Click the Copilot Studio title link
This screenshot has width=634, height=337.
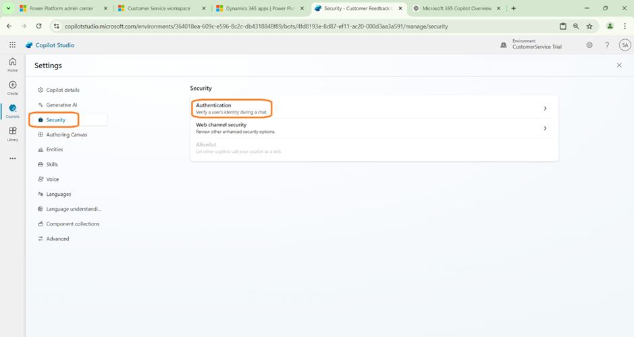tap(54, 45)
